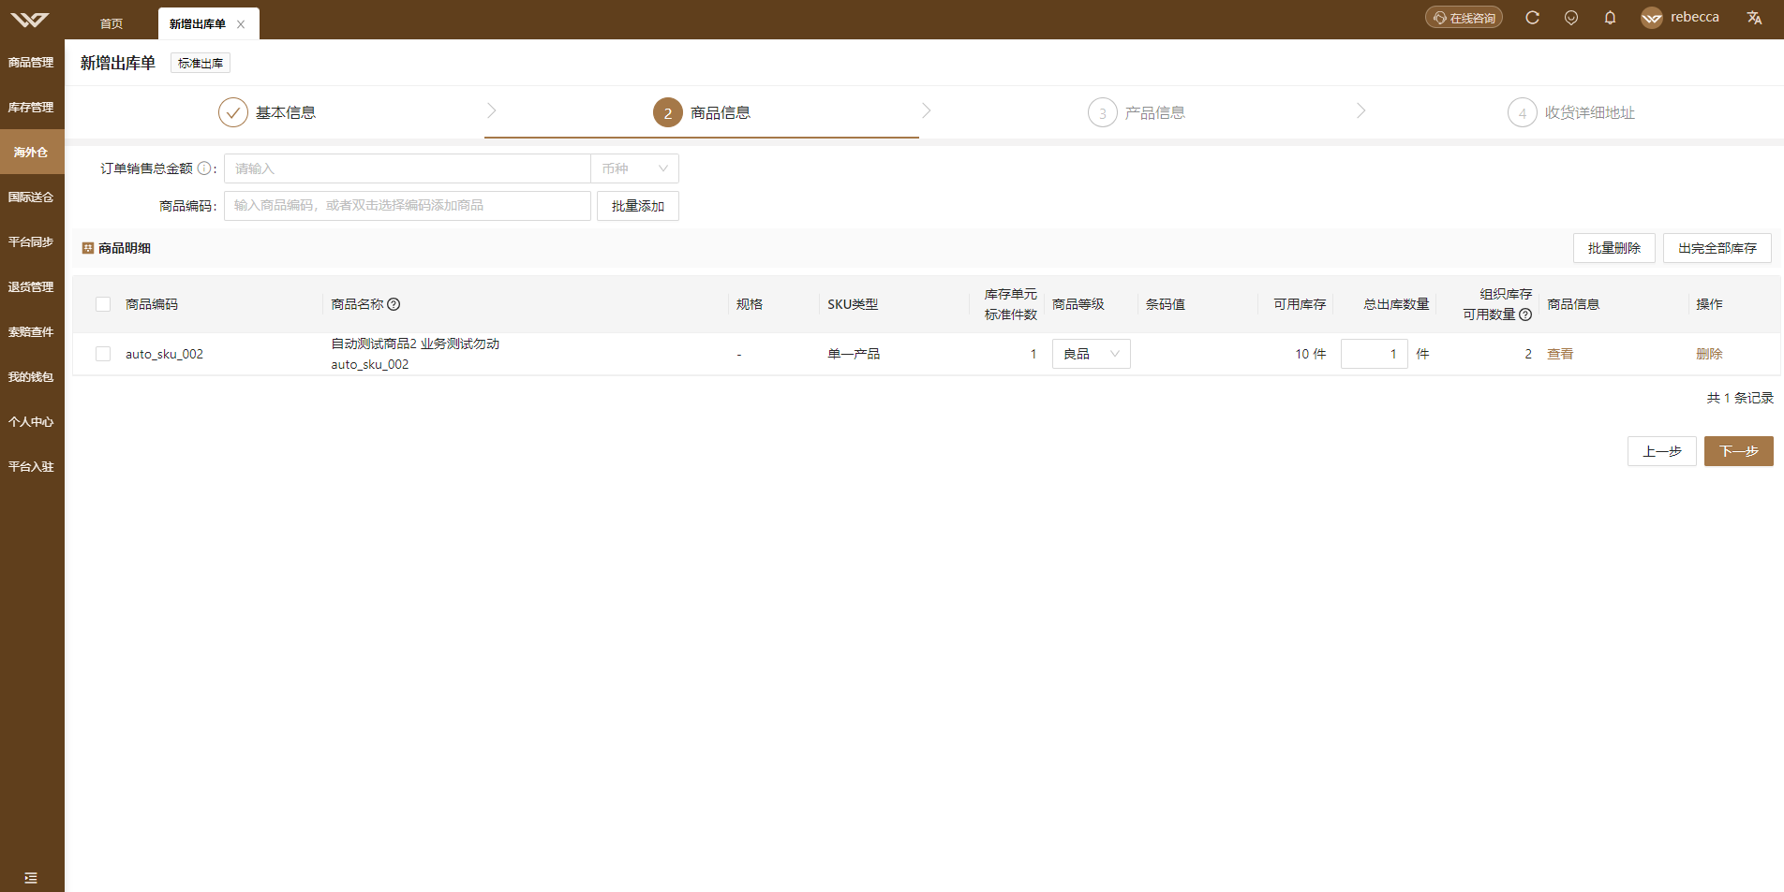Open 个人中心 in the sidebar
The height and width of the screenshot is (892, 1784).
(32, 422)
